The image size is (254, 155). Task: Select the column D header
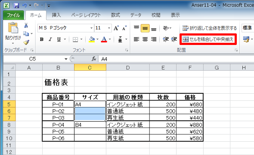point(128,68)
